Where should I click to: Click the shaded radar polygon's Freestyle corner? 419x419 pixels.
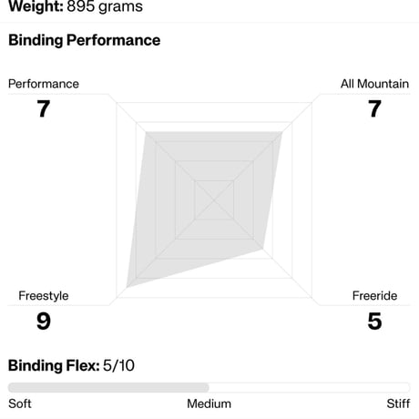pos(128,287)
